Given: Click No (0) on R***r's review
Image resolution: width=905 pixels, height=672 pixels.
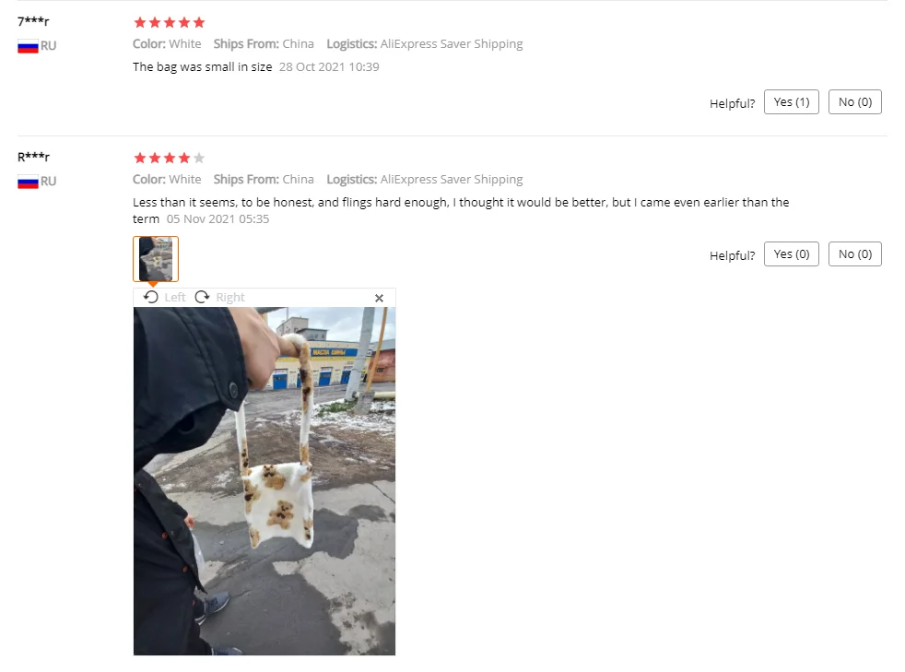Looking at the screenshot, I should point(855,254).
